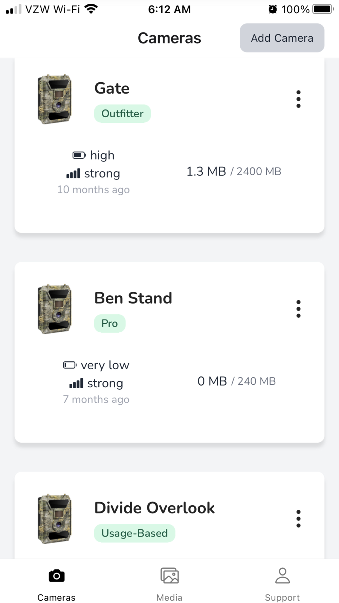Tap the Gate trail camera thumbnail

pos(55,99)
